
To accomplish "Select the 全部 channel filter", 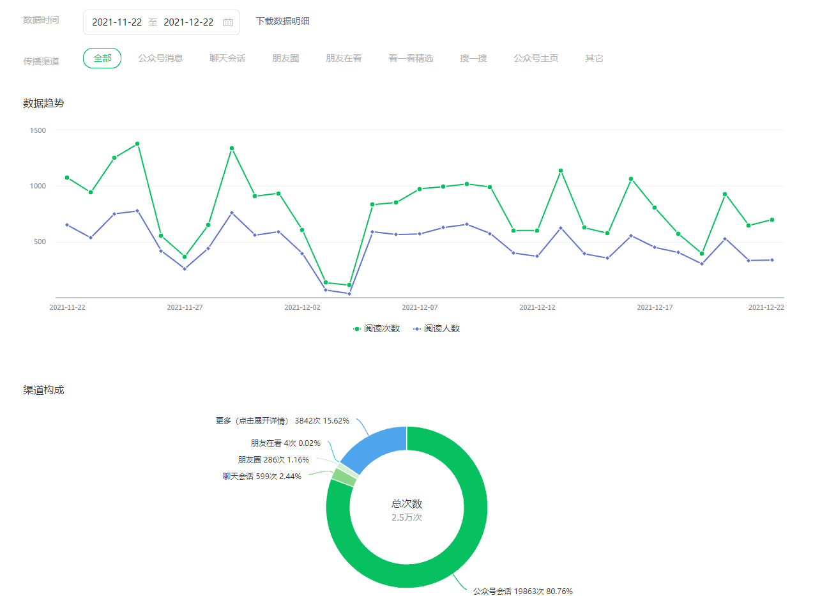I will coord(102,58).
